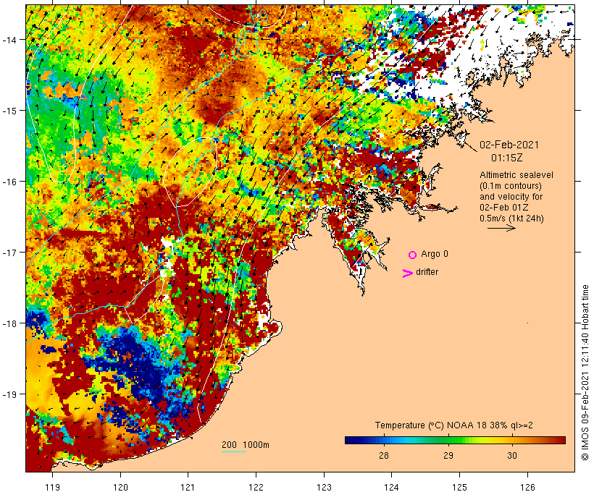This screenshot has height=492, width=594.
Task: Click the latitude axis label -14
Action: [9, 39]
